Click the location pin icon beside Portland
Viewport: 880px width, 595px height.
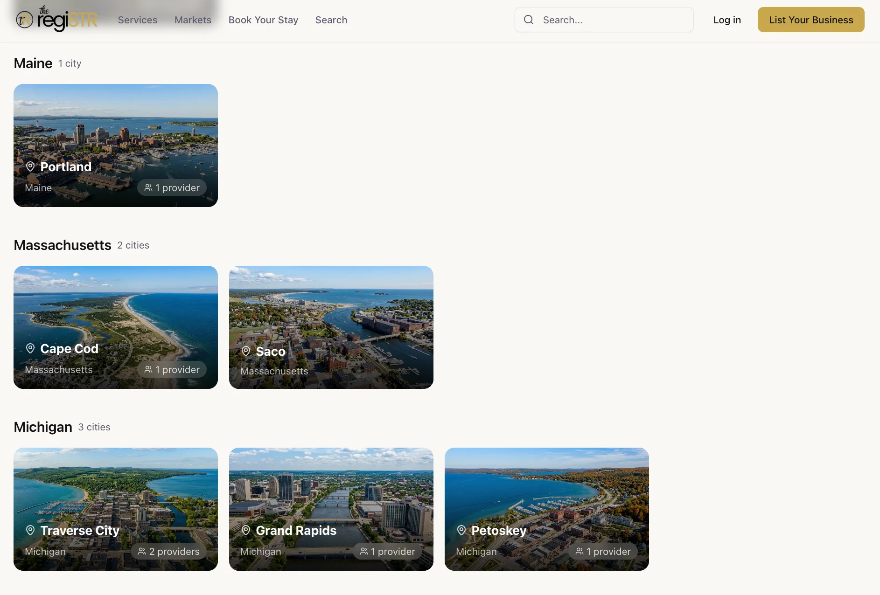tap(30, 166)
